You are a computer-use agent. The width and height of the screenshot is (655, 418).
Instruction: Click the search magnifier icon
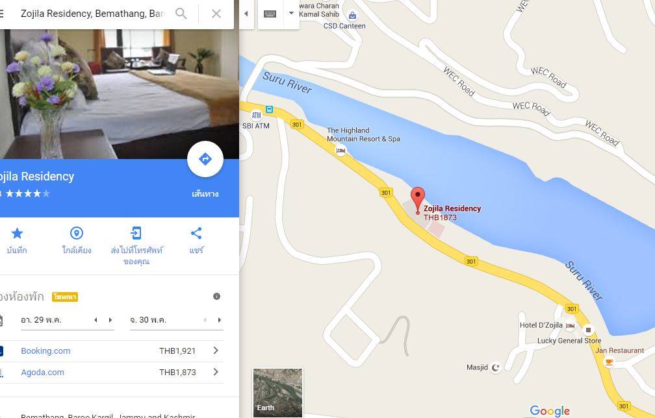(181, 14)
